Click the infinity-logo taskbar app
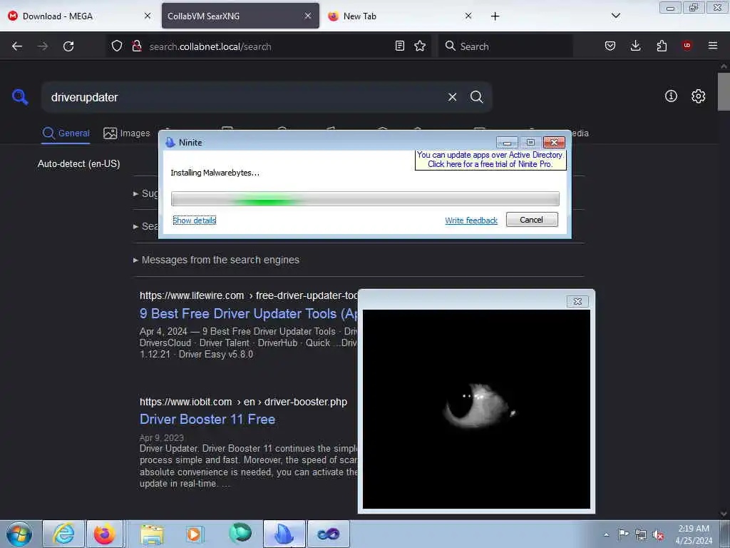The width and height of the screenshot is (730, 548). (x=328, y=534)
